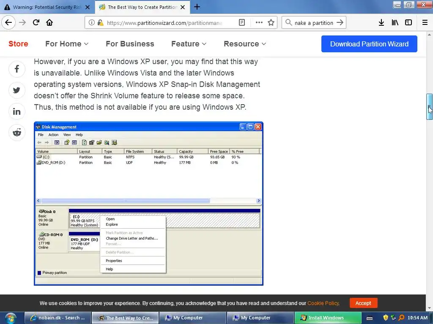Click the scrollbar down arrow
Viewport: 433px width, 324px height.
pos(429,308)
